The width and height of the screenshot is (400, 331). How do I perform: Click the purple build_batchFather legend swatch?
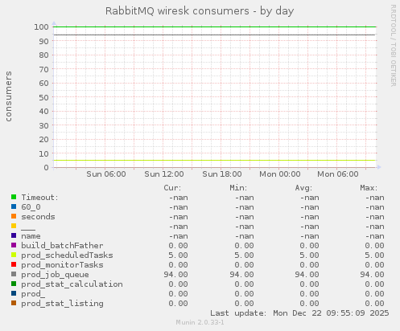point(14,245)
